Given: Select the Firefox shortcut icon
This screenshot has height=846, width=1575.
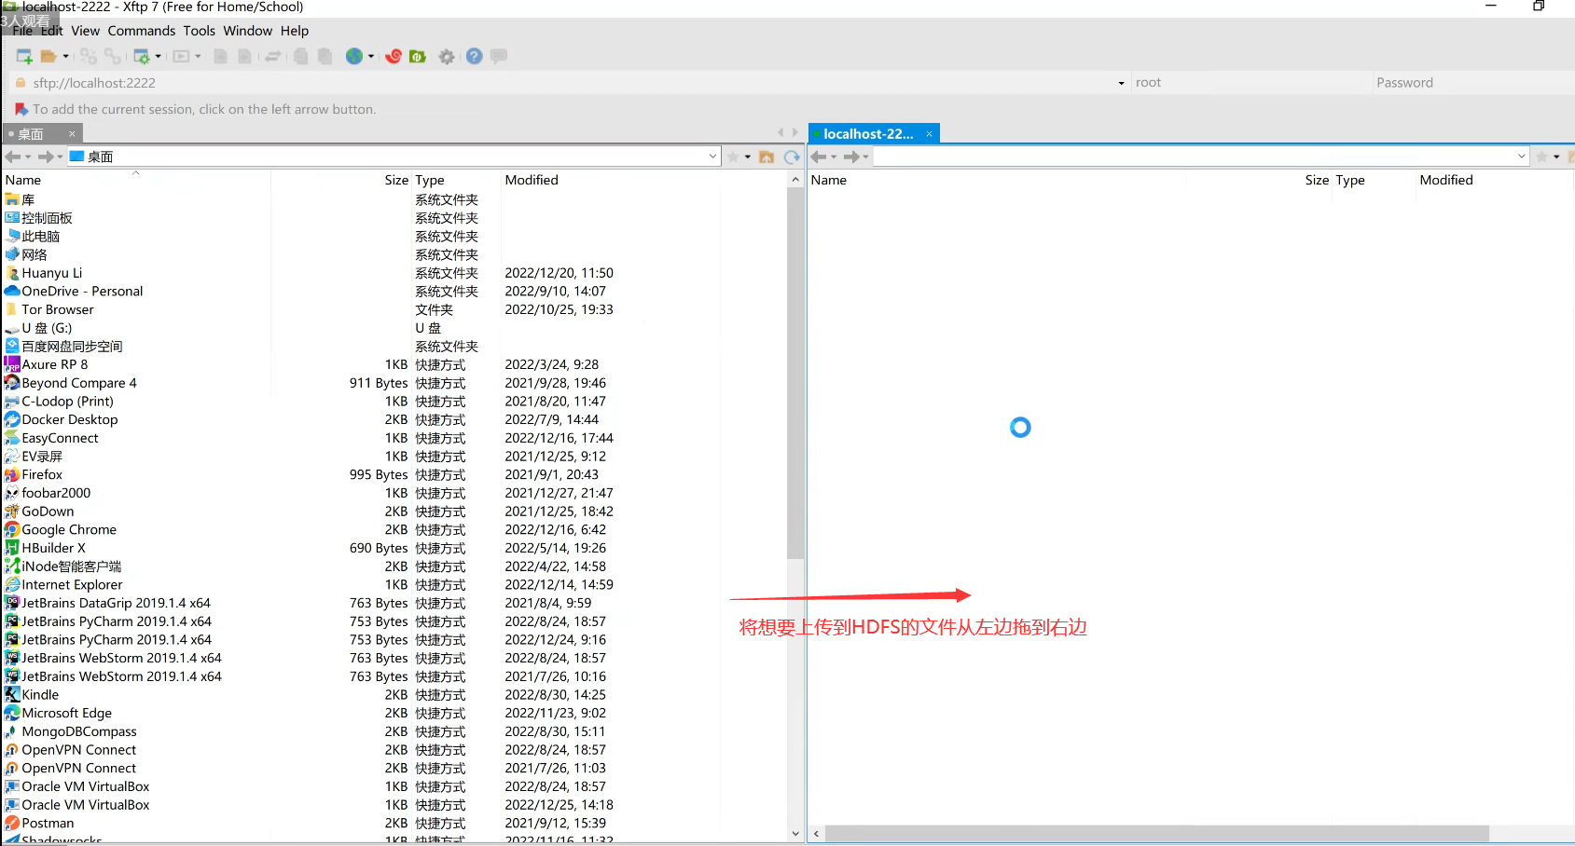Looking at the screenshot, I should point(12,475).
